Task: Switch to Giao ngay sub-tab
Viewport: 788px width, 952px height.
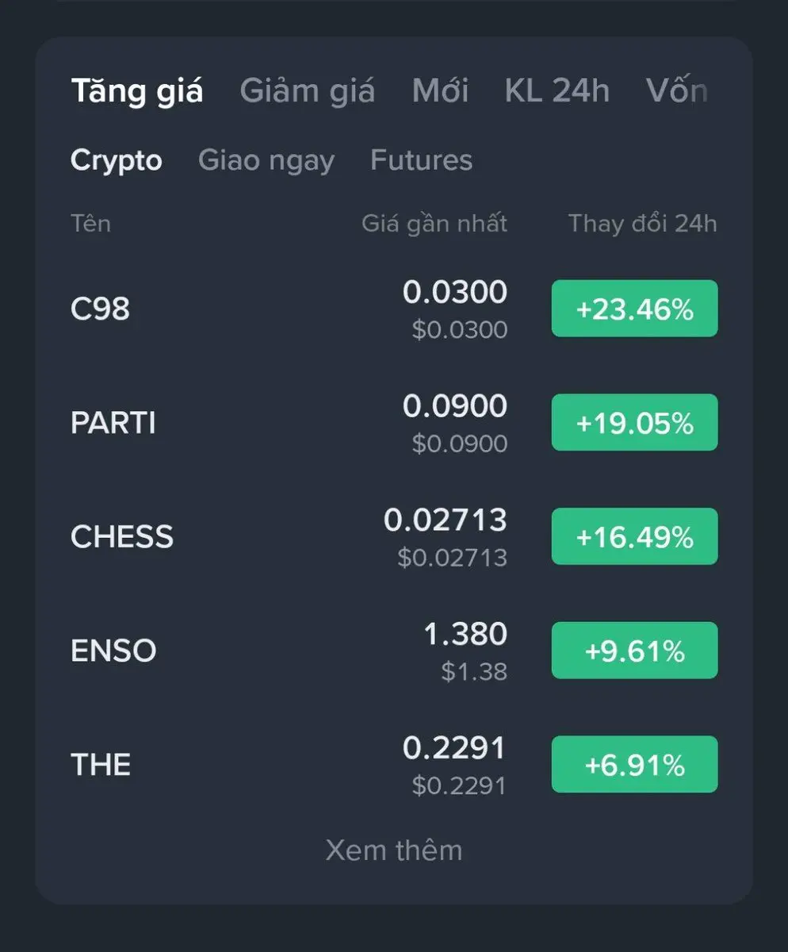Action: click(x=266, y=160)
